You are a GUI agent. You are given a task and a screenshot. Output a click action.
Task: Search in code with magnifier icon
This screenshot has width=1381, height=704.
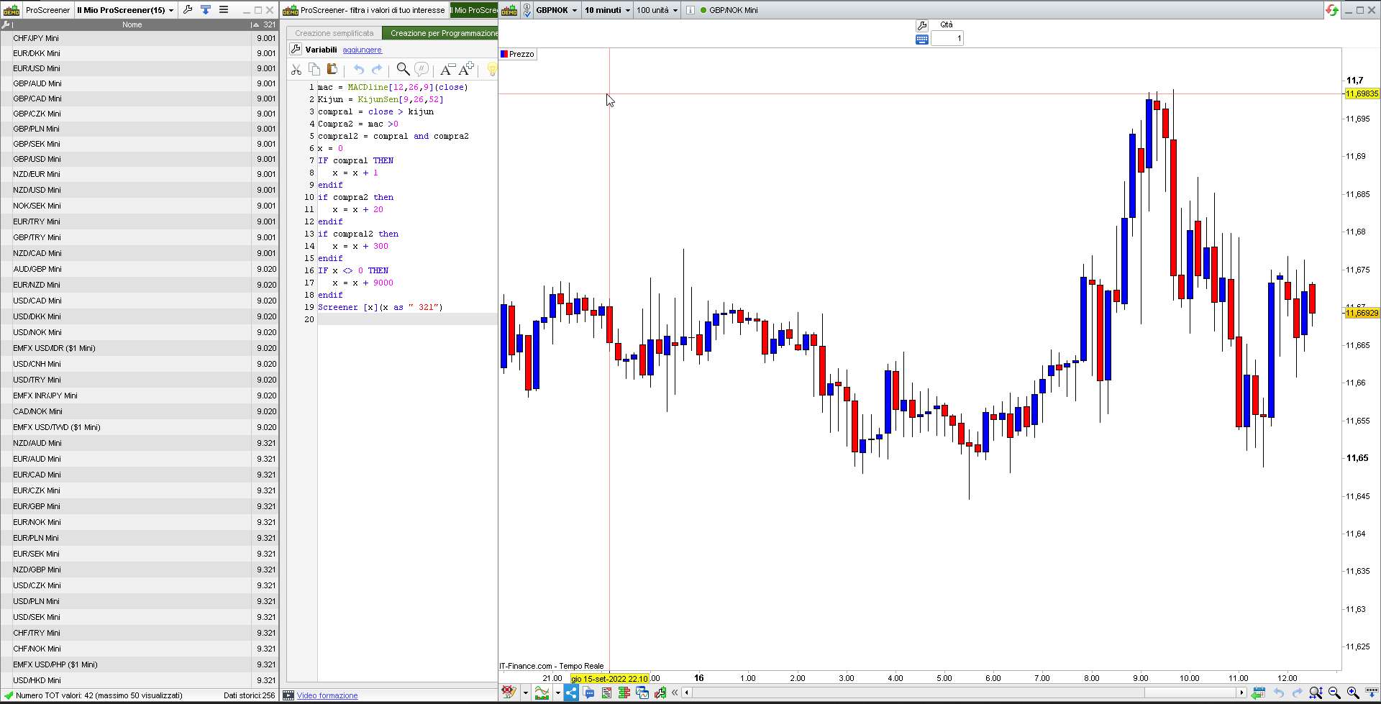coord(403,69)
